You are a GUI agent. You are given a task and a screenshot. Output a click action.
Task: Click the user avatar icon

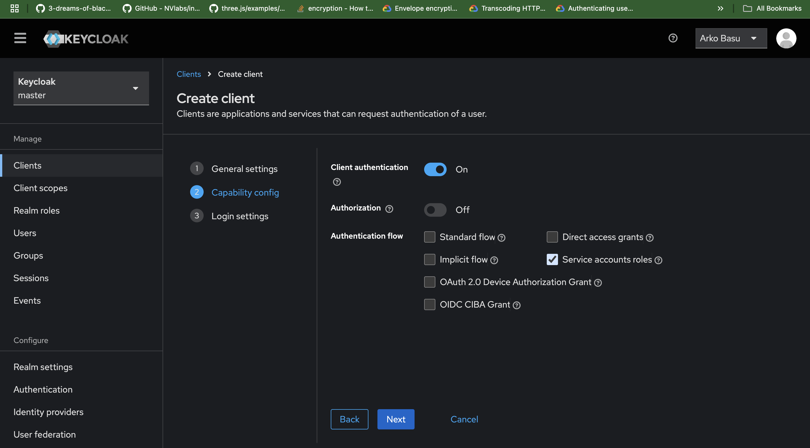(786, 38)
